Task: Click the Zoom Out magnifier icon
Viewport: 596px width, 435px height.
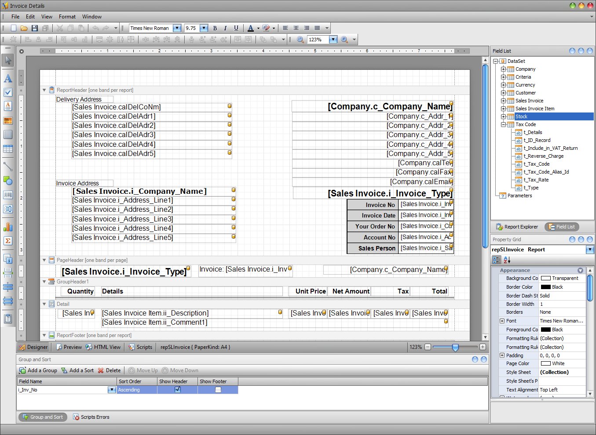Action: coord(300,40)
